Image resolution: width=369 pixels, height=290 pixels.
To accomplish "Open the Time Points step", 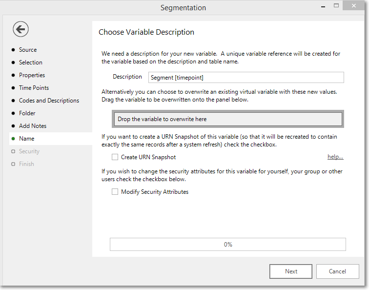I will 34,88.
